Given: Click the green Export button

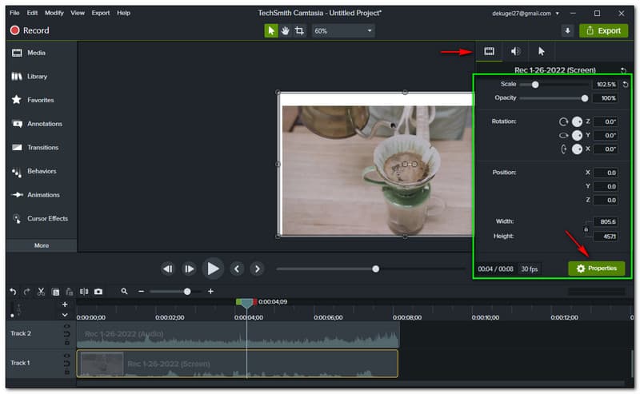Looking at the screenshot, I should (602, 30).
